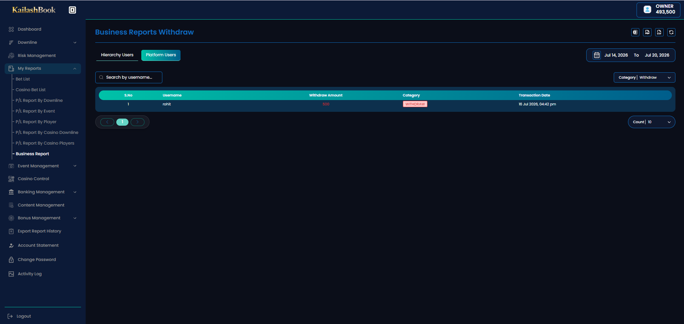684x324 pixels.
Task: Click username rohit in table
Action: tap(167, 104)
